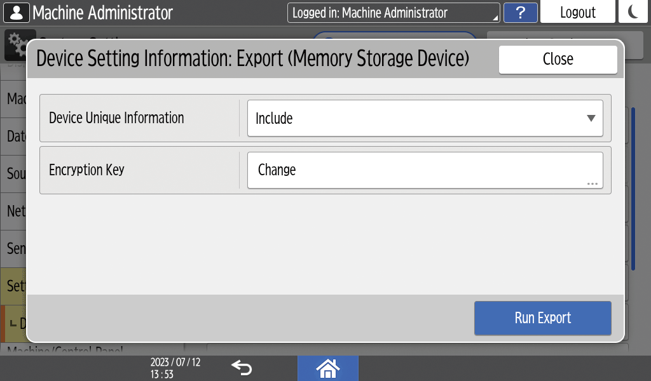This screenshot has width=651, height=381.
Task: Select the highlighted 'Set' sidebar tab
Action: click(x=13, y=286)
